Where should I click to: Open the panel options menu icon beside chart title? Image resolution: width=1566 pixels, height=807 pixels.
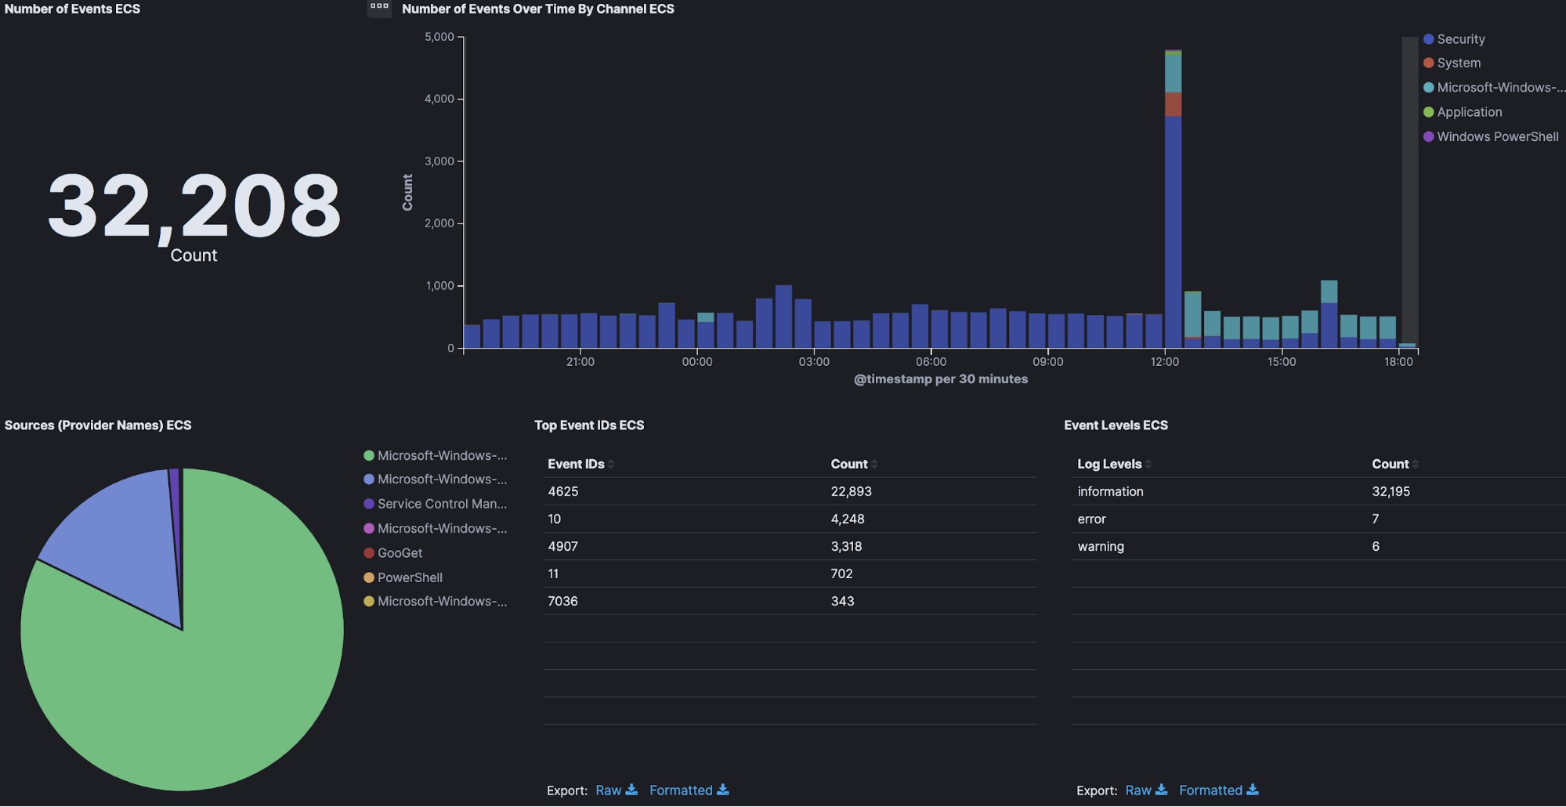click(379, 8)
